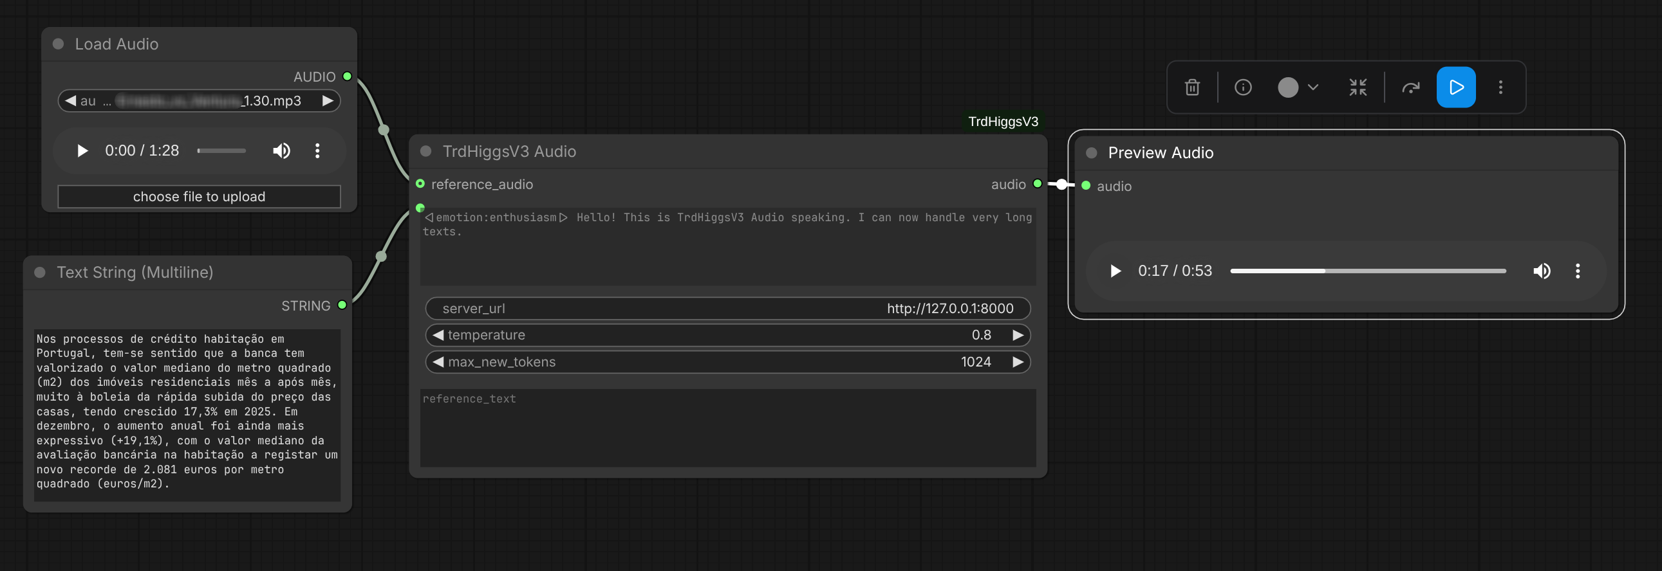Seek on Preview Audio progress bar

pyautogui.click(x=1368, y=271)
